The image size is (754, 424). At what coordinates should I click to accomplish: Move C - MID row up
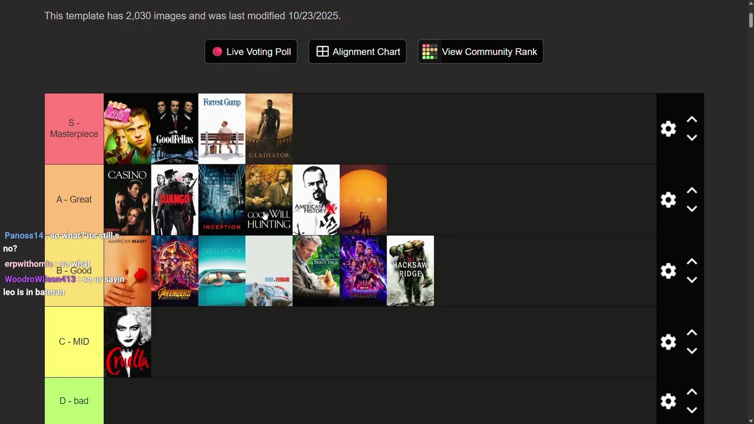pos(692,333)
